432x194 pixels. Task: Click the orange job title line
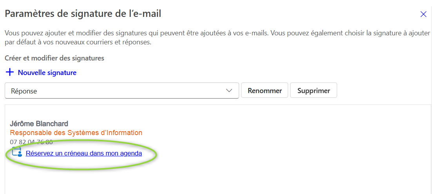pyautogui.click(x=76, y=133)
